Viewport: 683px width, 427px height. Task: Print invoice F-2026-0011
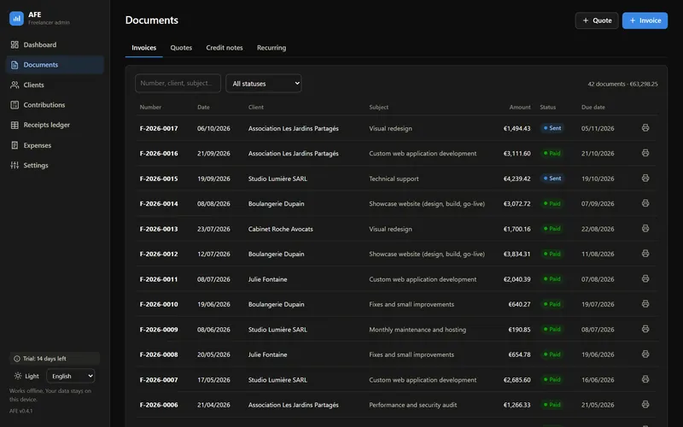pyautogui.click(x=645, y=278)
